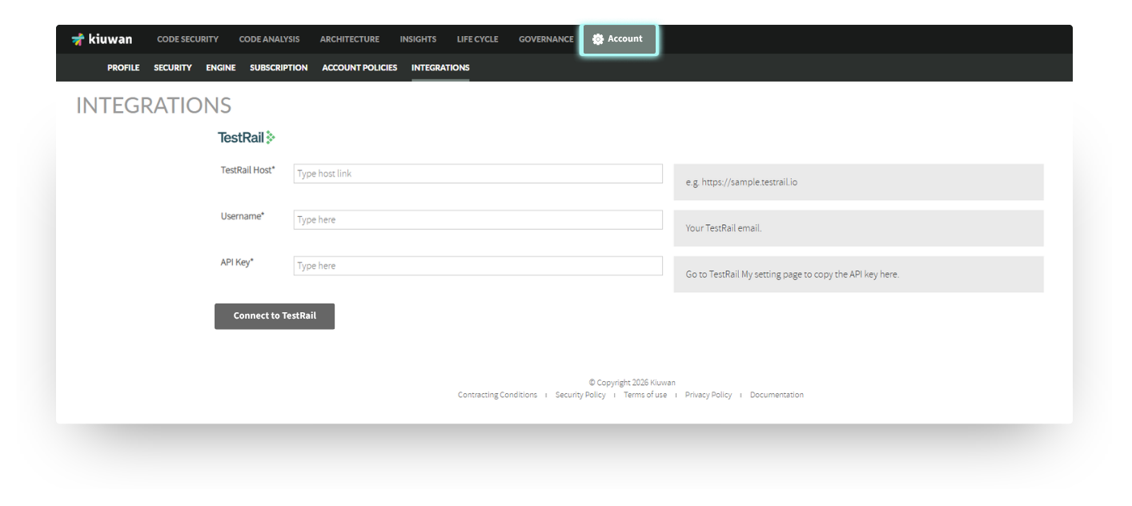Go to the Life Cycle section
This screenshot has width=1132, height=506.
pos(477,38)
